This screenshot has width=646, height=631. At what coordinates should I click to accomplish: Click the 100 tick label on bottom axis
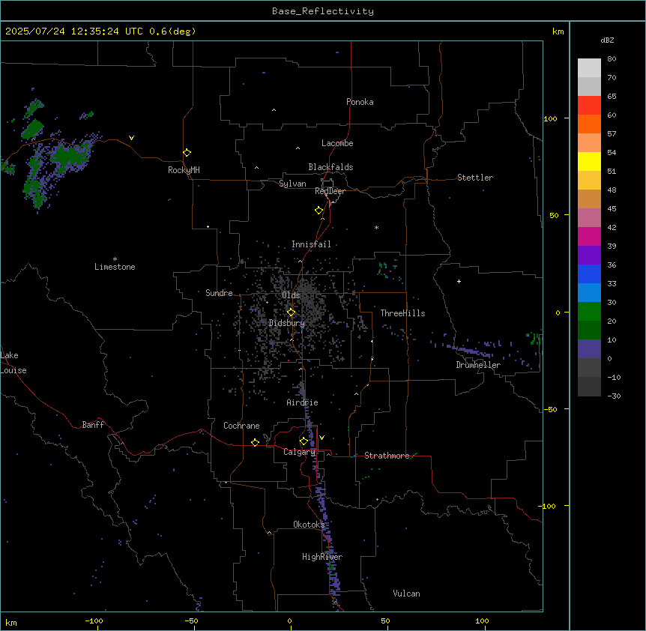point(482,621)
